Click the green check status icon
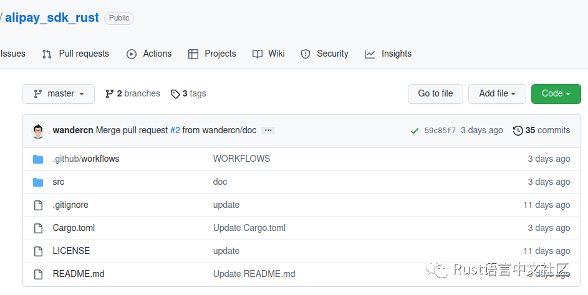The width and height of the screenshot is (588, 295). 415,131
